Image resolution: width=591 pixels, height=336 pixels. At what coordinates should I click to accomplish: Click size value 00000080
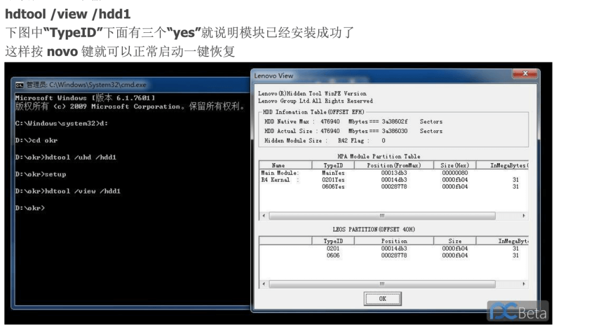point(455,173)
